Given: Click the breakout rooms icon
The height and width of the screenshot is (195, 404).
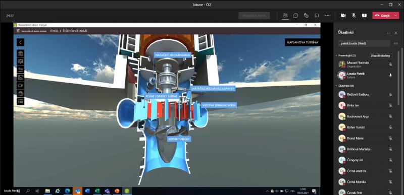Looking at the screenshot, I should tap(317, 16).
